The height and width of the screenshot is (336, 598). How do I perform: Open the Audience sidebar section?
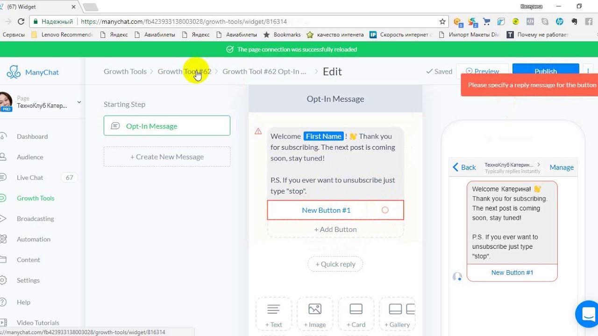click(x=30, y=157)
